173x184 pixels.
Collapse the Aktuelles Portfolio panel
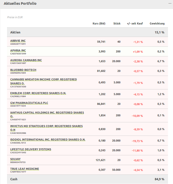coord(169,4)
